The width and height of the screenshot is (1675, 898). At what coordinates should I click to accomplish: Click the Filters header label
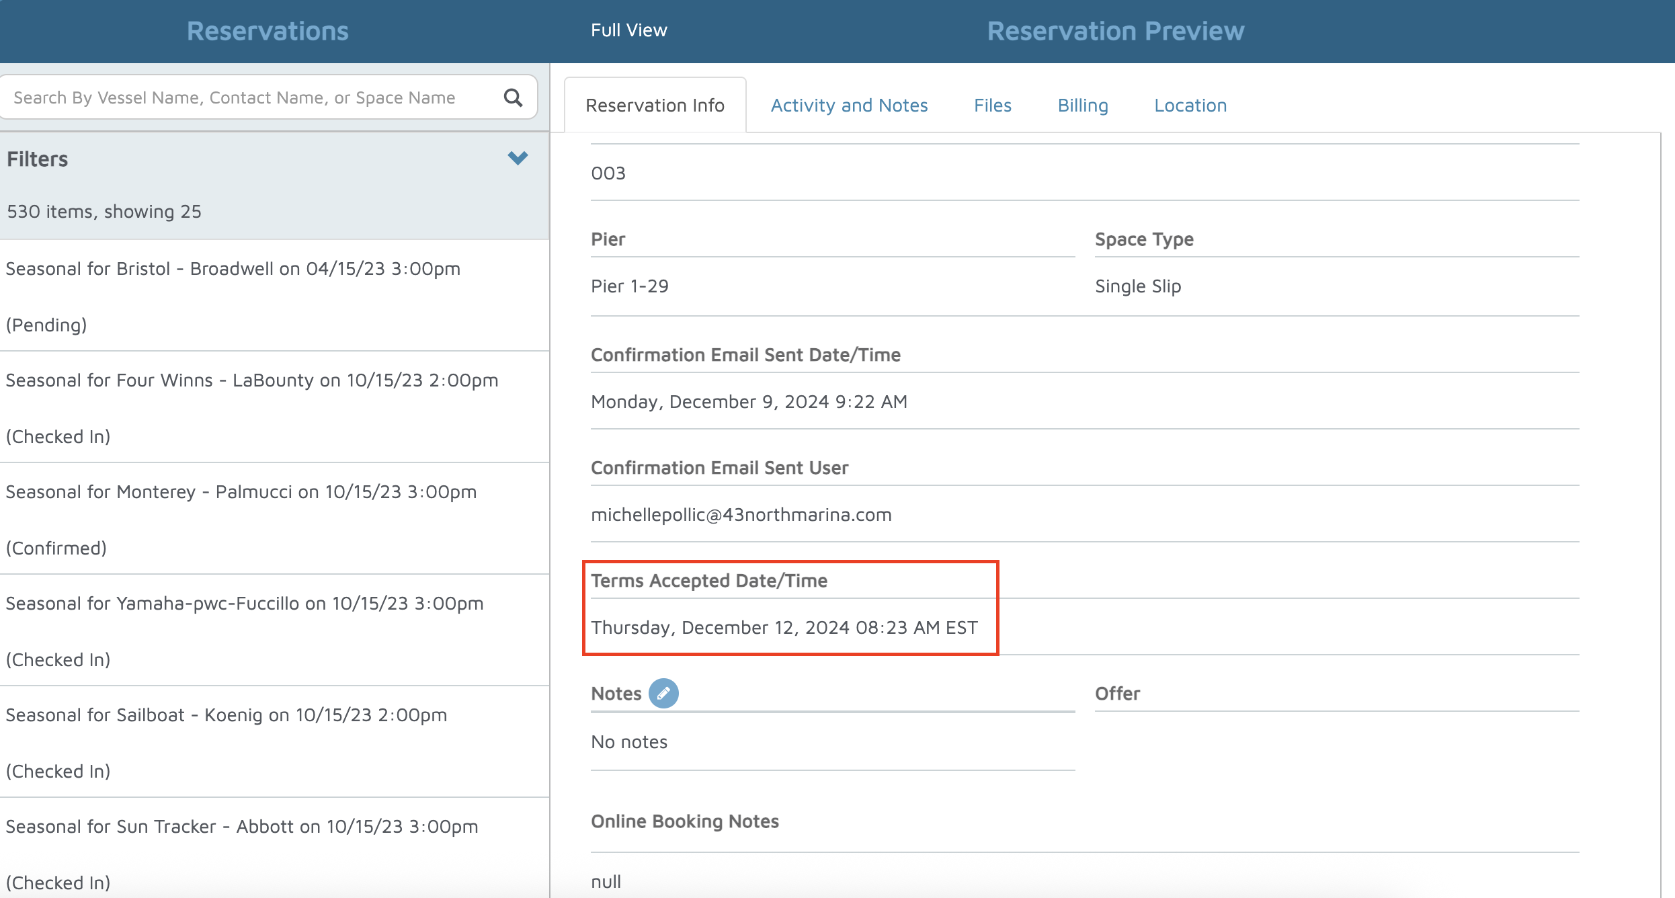tap(38, 159)
